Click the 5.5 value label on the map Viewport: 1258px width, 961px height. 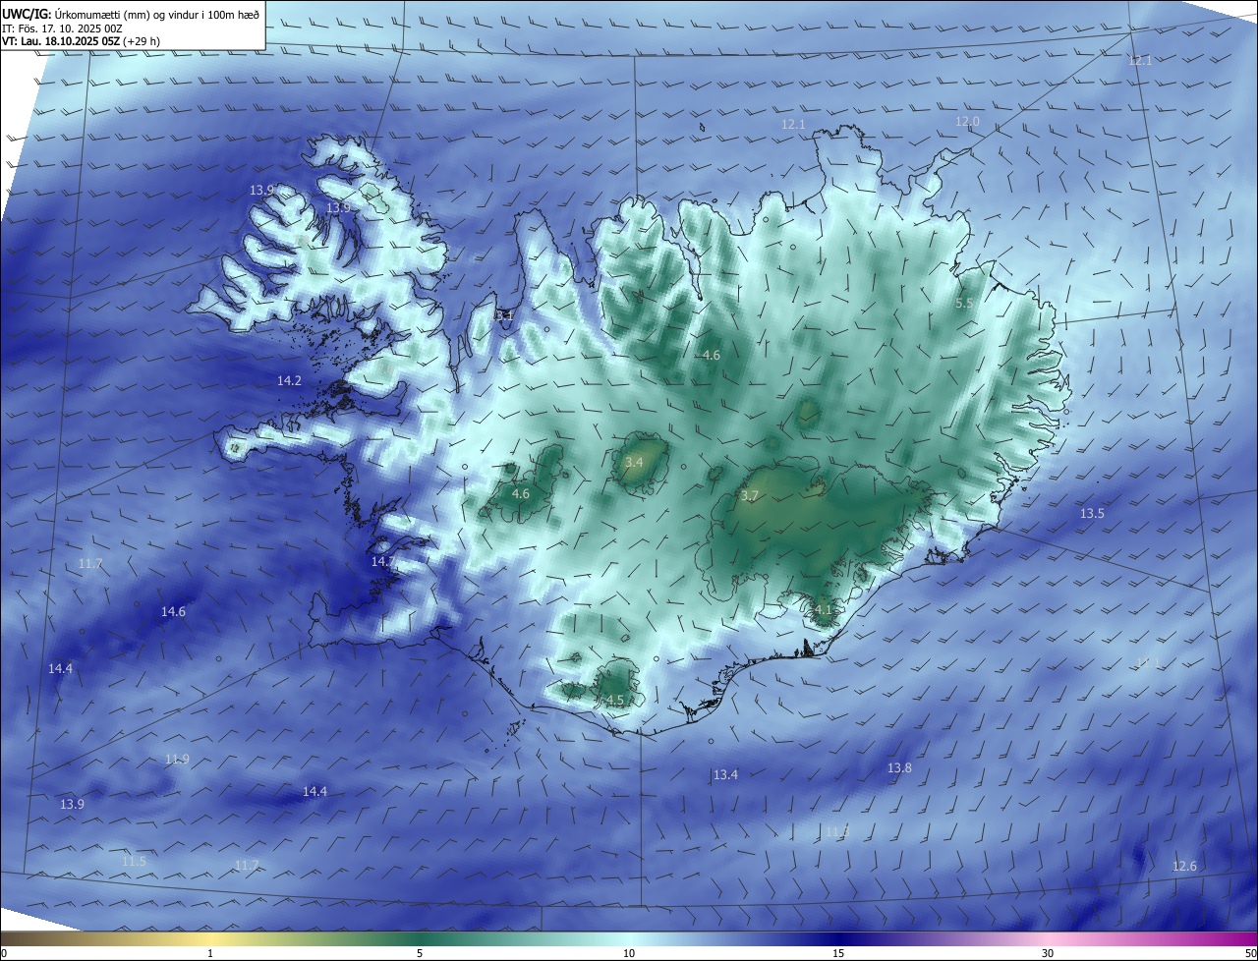964,304
